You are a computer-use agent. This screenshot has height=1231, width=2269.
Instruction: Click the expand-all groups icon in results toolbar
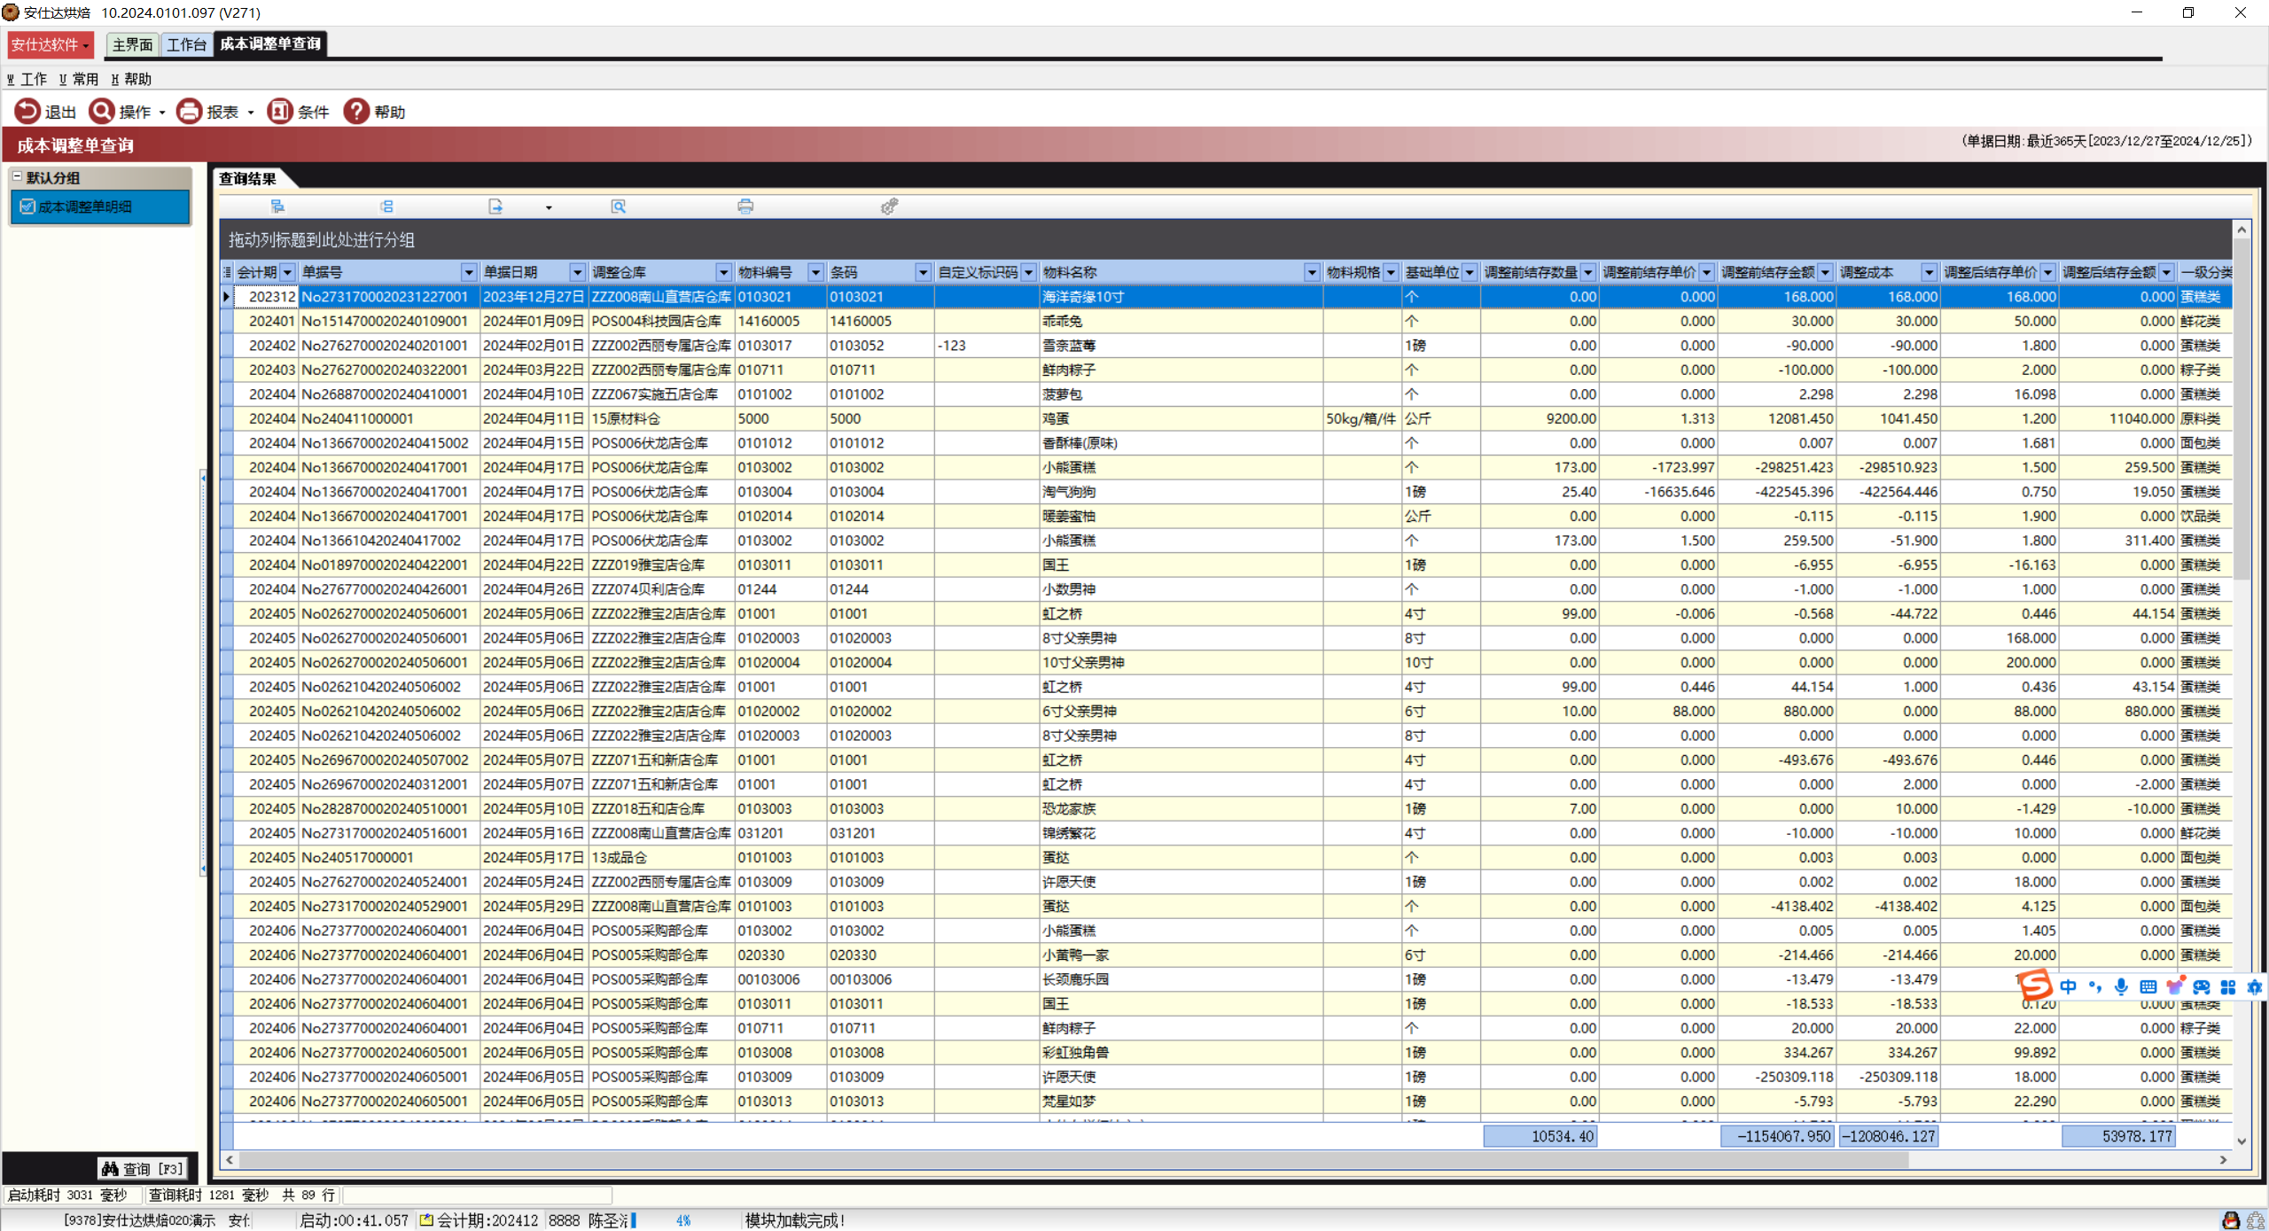tap(277, 206)
